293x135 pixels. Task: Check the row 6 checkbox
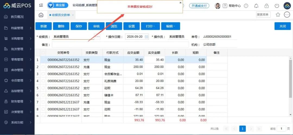click(x=43, y=95)
